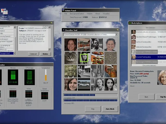Click the white car image thumbnail

(x=84, y=84)
